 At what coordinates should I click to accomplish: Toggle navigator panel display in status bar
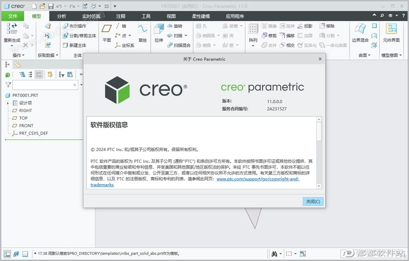pyautogui.click(x=7, y=254)
